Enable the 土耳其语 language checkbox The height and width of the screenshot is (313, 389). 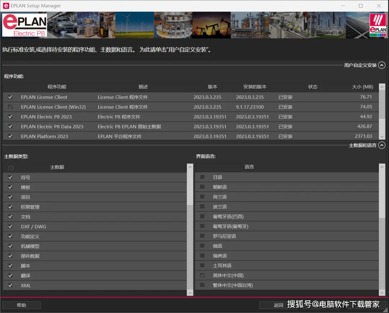point(202,266)
